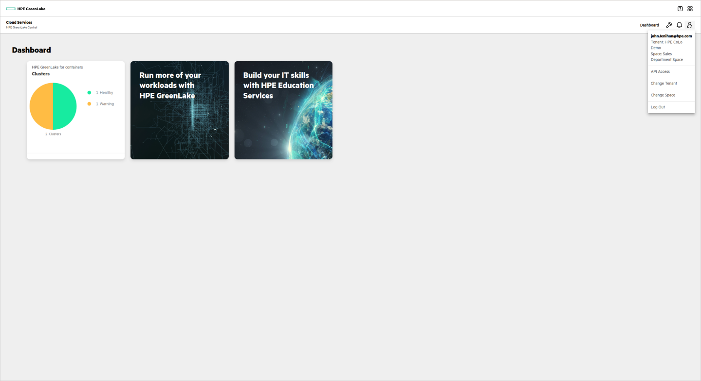Select API Access from user menu
This screenshot has height=381, width=701.
coord(671,71)
